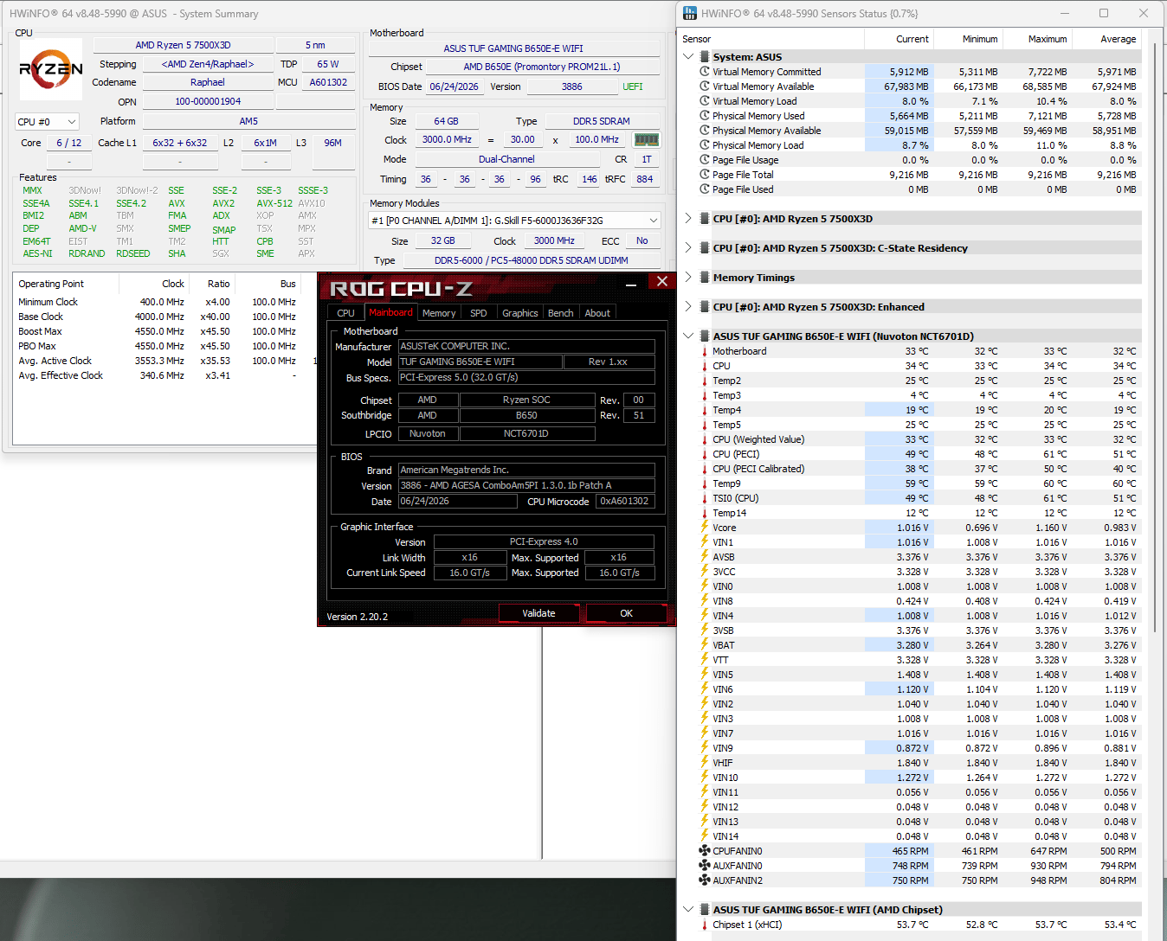
Task: Click the clock icon beside Virtual Memory Load
Action: [x=705, y=101]
